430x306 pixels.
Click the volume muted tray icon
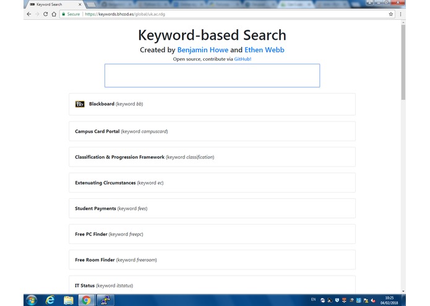point(373,300)
